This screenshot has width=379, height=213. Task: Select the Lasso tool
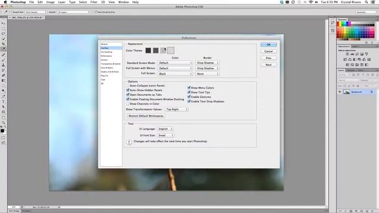click(x=3, y=34)
